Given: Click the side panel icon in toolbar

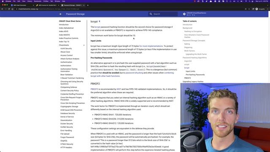Looking at the screenshot, I should point(253,9).
